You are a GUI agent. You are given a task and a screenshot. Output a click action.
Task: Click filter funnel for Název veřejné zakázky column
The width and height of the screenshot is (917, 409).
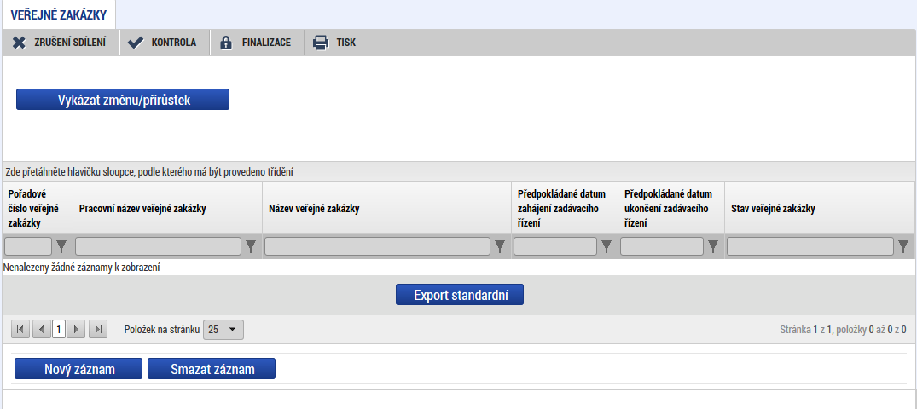pos(500,247)
